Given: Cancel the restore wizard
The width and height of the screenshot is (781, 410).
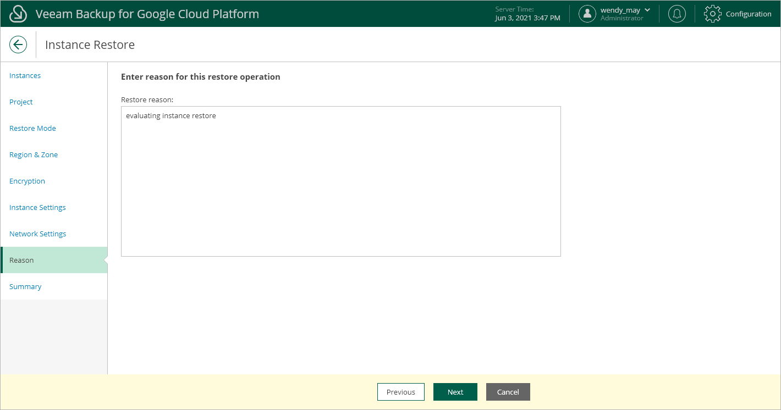Looking at the screenshot, I should (x=508, y=392).
